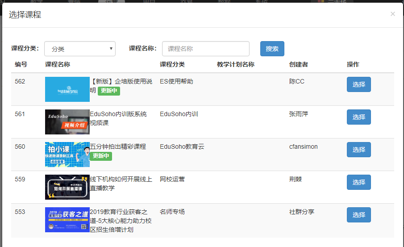Pick course 560 via its 选择 button
The height and width of the screenshot is (247, 404).
(358, 150)
